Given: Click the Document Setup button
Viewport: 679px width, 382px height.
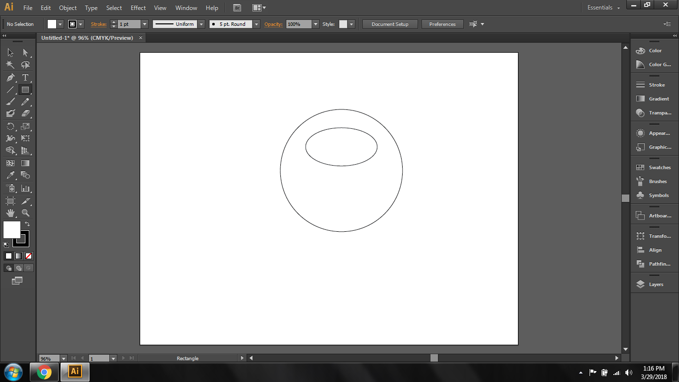Looking at the screenshot, I should coord(390,24).
